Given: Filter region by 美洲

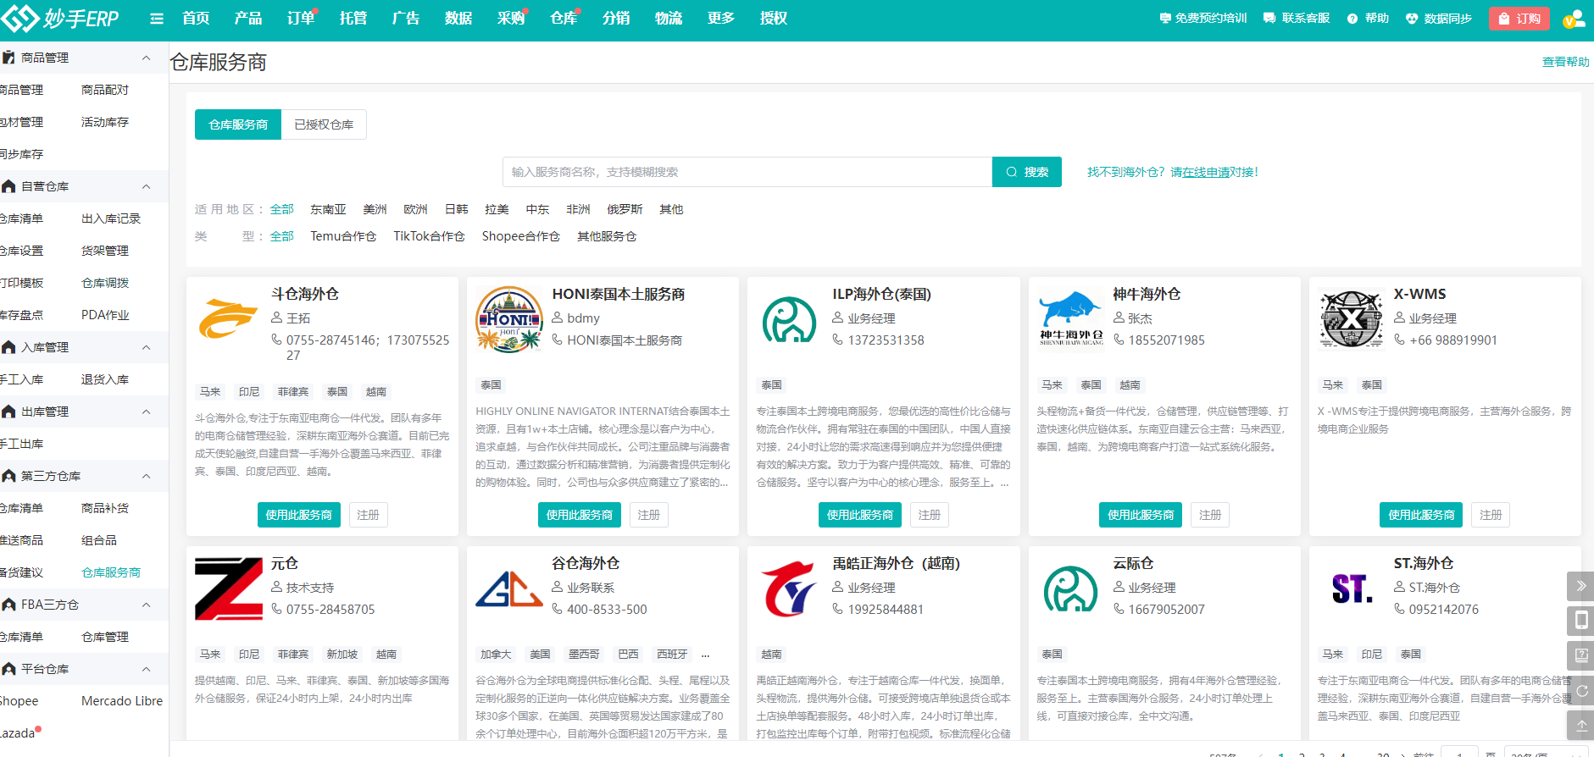Looking at the screenshot, I should (x=375, y=209).
